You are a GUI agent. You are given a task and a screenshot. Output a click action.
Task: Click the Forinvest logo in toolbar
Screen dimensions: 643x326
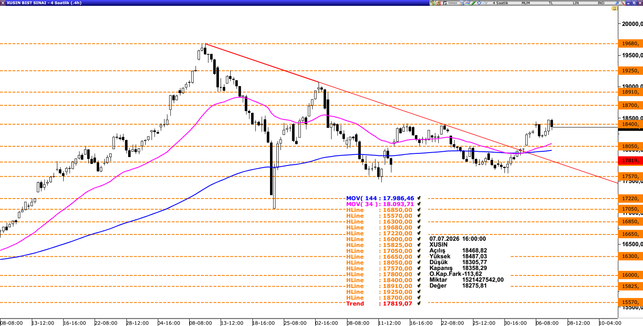[450, 3]
